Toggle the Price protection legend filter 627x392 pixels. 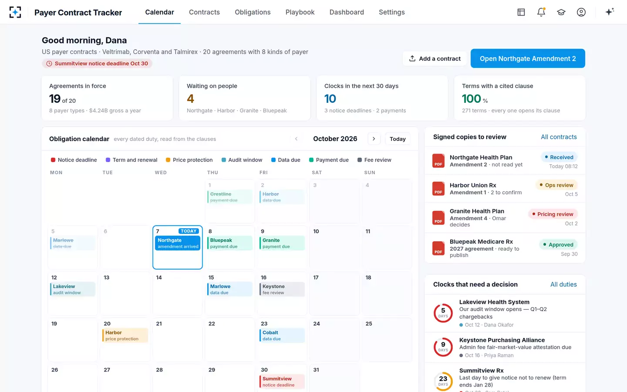[x=189, y=160]
